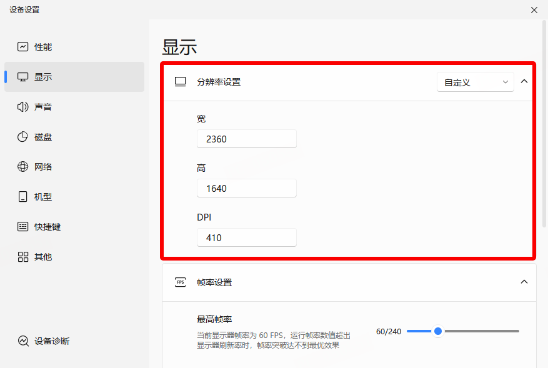The height and width of the screenshot is (368, 548).
Task: Click the 快捷键 keyboard icon
Action: coord(23,227)
